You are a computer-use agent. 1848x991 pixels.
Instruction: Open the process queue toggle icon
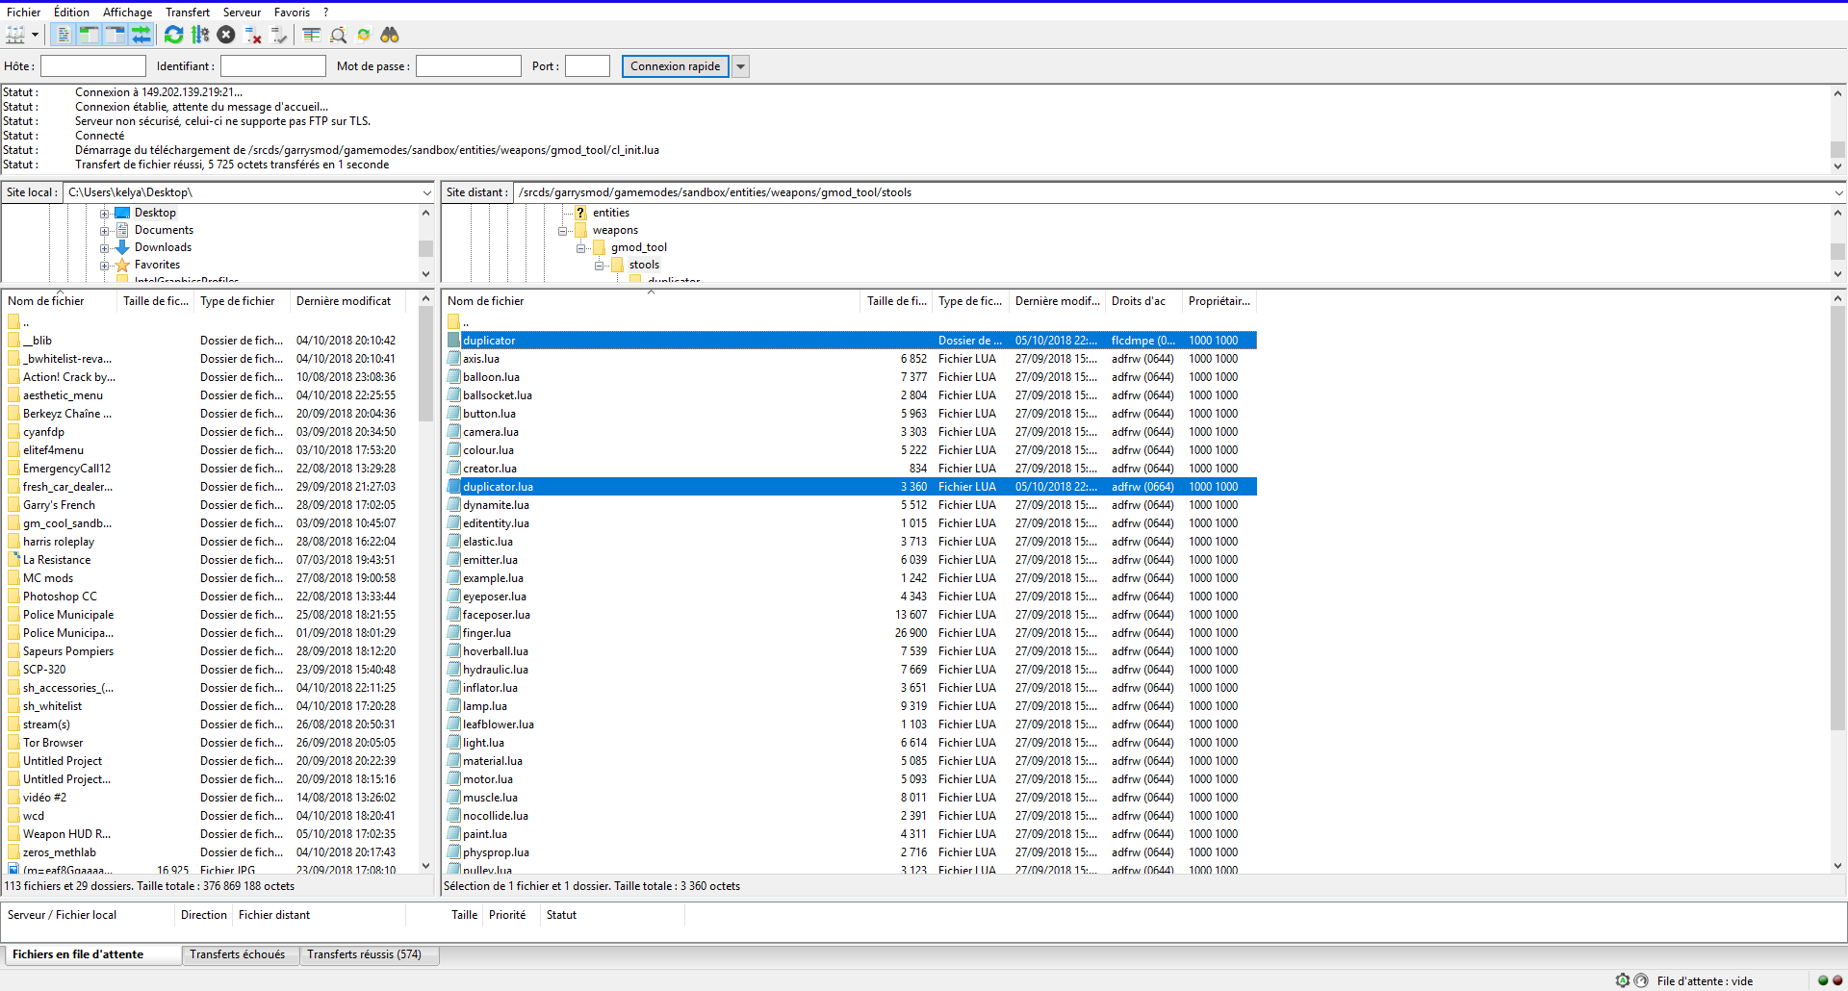pyautogui.click(x=200, y=35)
